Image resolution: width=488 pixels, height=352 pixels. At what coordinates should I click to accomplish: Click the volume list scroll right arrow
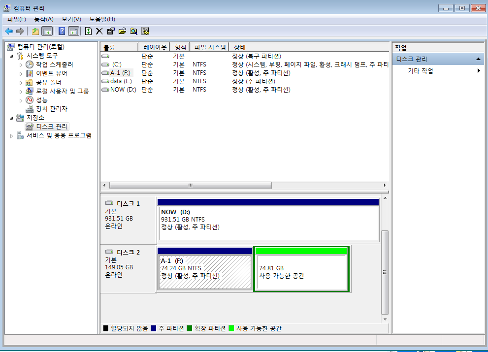(385, 185)
